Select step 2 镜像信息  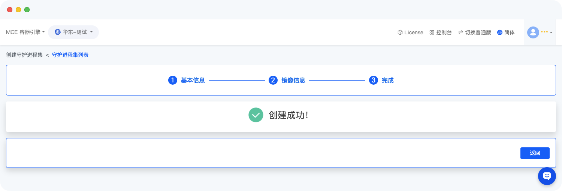tap(287, 80)
